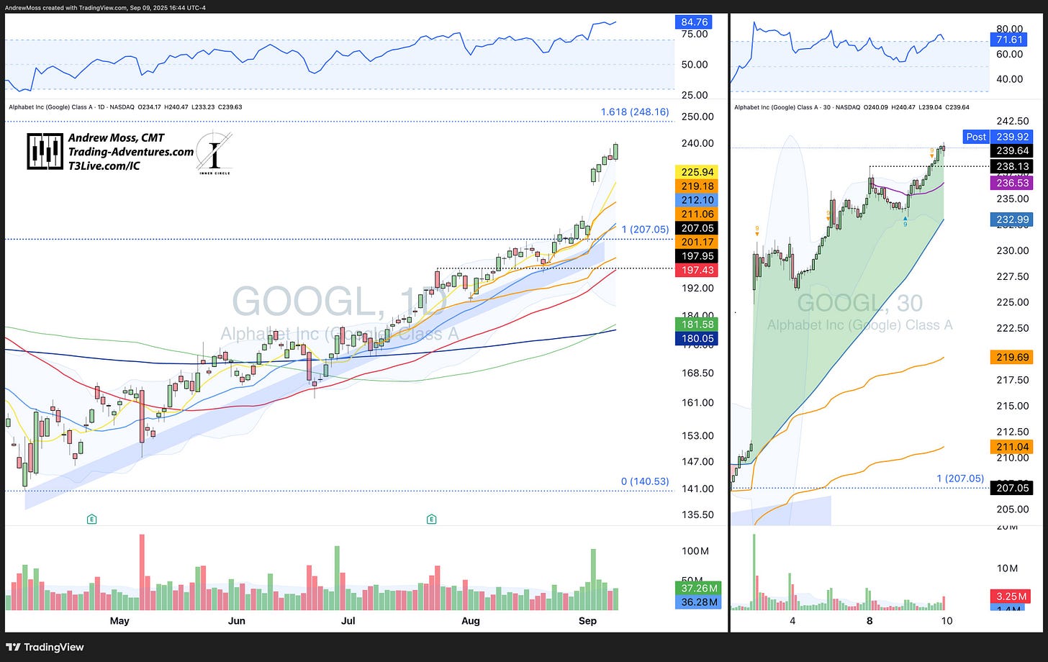The height and width of the screenshot is (662, 1048).
Task: Click the yellow 225.94 moving average label
Action: [697, 172]
